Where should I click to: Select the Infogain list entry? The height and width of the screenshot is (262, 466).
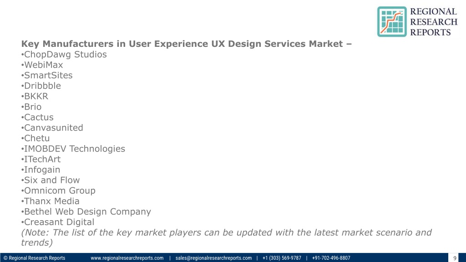tap(41, 170)
